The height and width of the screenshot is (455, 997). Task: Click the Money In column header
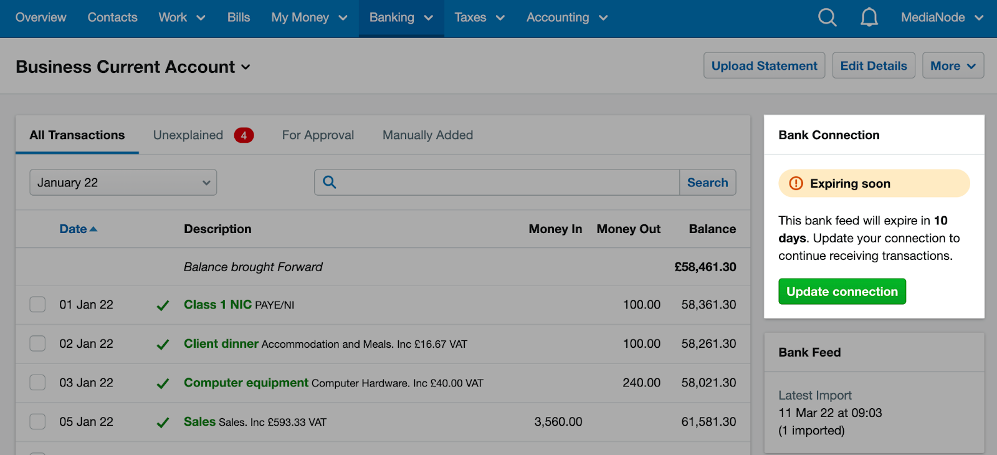[555, 229]
